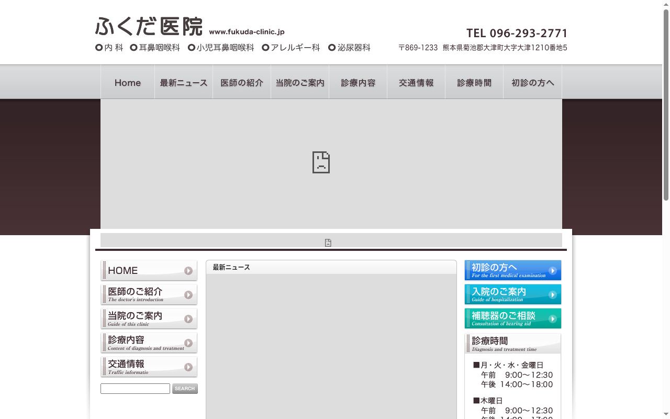Image resolution: width=670 pixels, height=419 pixels.
Task: Open the 補聴器のご相談 hearing aid banner
Action: pyautogui.click(x=513, y=318)
